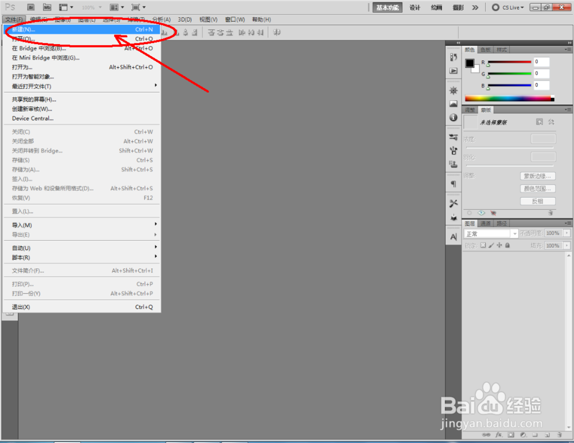Click the add pixel mask icon
The height and width of the screenshot is (443, 574).
539,121
